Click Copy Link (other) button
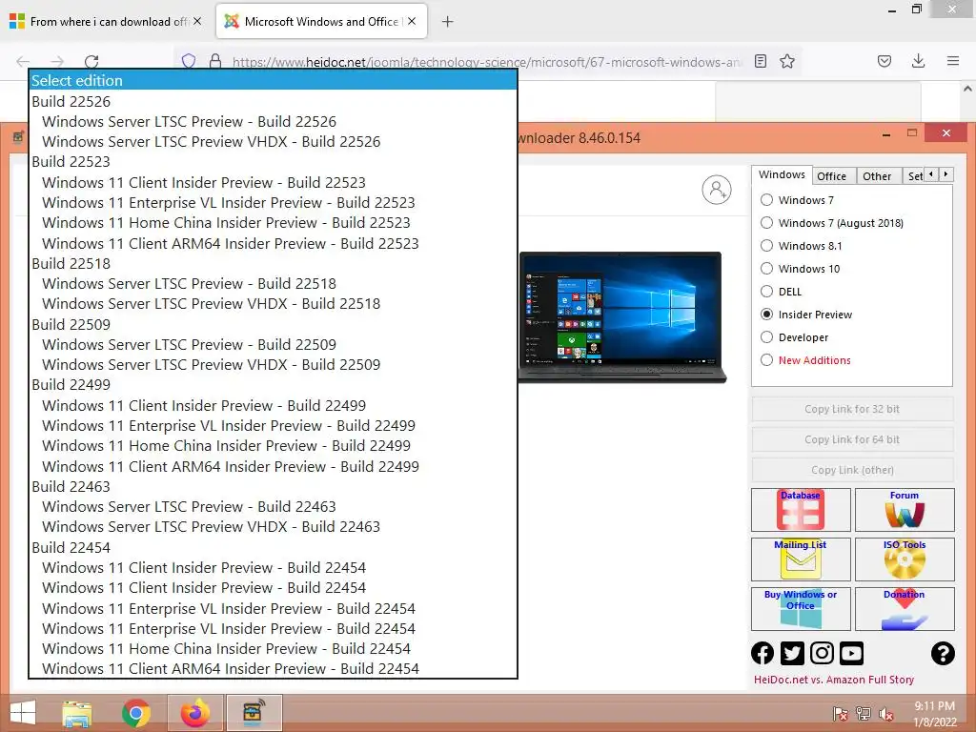 point(852,470)
